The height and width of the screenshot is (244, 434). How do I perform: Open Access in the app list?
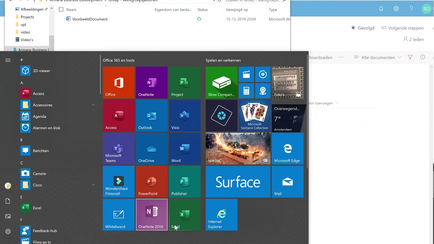click(x=58, y=94)
